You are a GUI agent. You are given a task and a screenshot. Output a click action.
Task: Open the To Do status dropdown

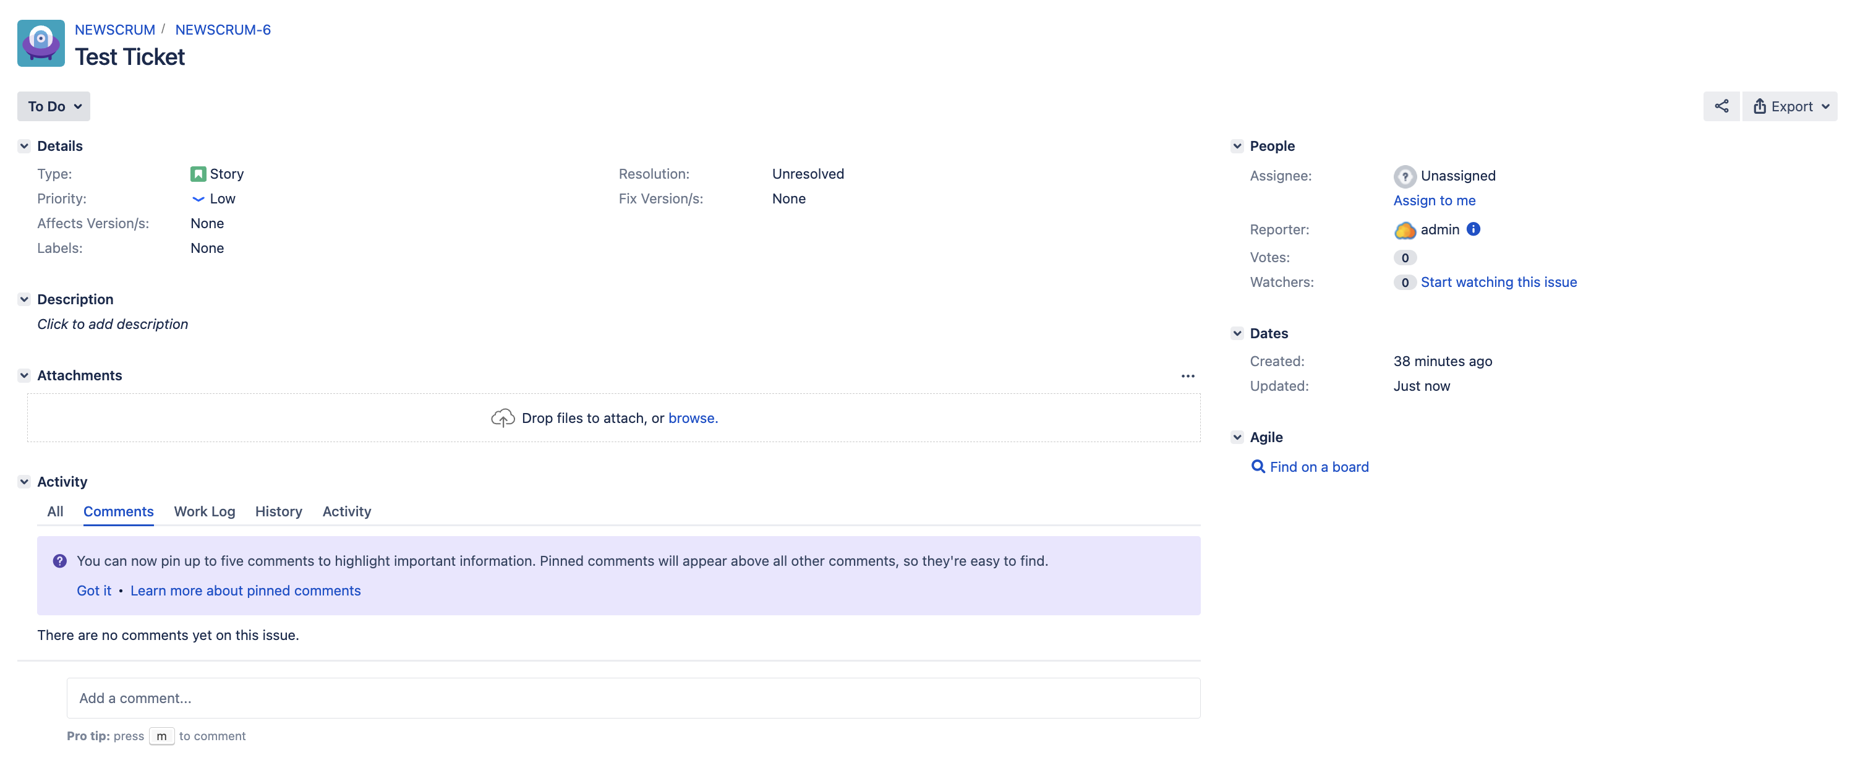click(x=54, y=106)
